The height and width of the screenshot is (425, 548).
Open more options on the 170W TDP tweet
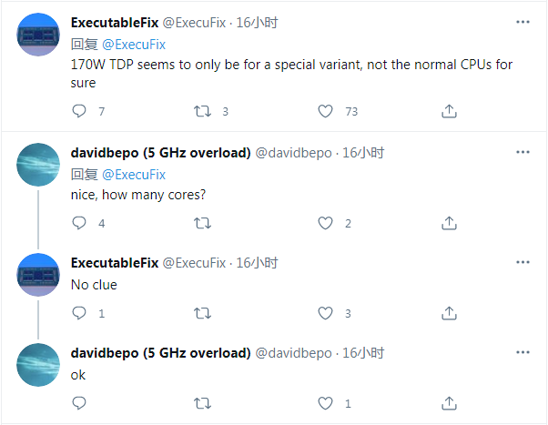523,21
